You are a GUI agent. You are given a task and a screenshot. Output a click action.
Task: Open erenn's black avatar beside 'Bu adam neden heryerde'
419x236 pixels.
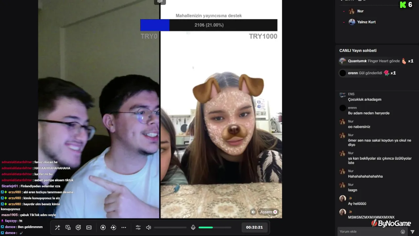[x=342, y=108]
